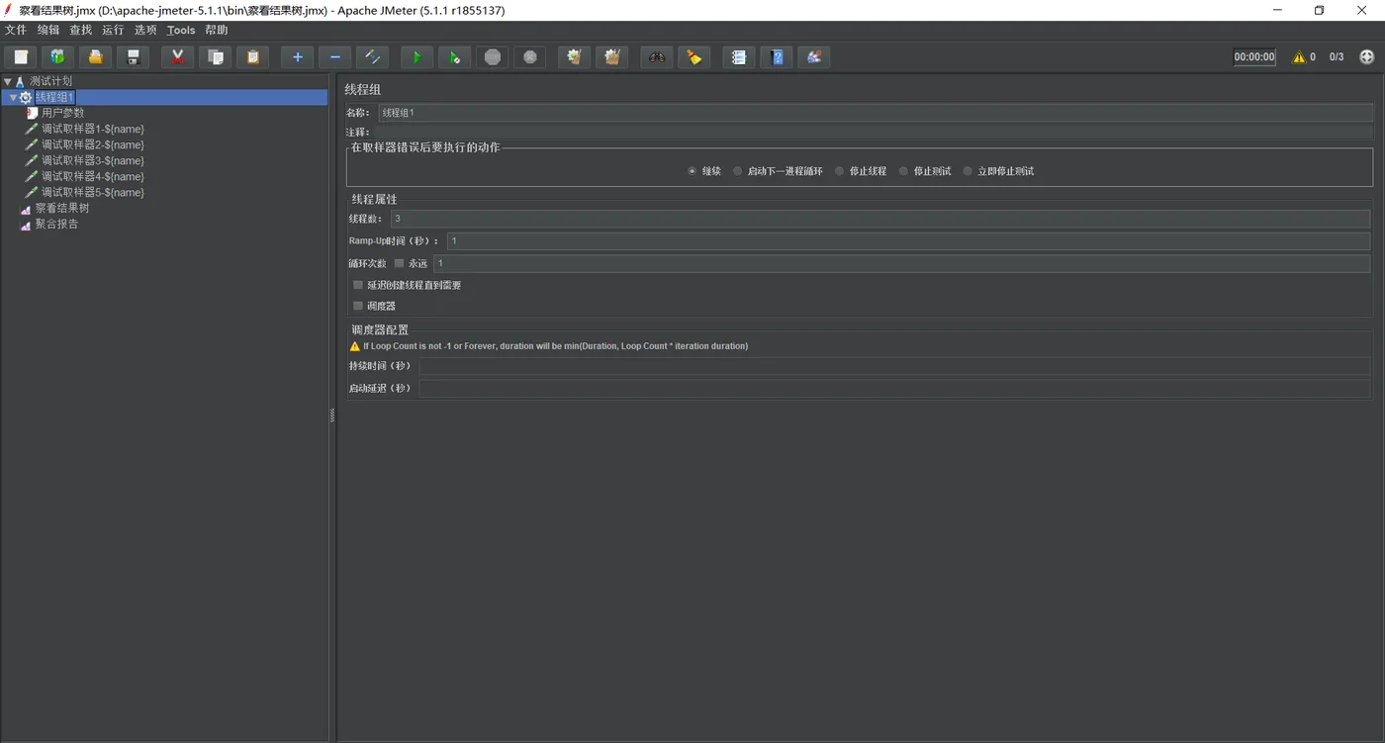The height and width of the screenshot is (743, 1385).
Task: Open the 帮助 menu
Action: coord(217,30)
